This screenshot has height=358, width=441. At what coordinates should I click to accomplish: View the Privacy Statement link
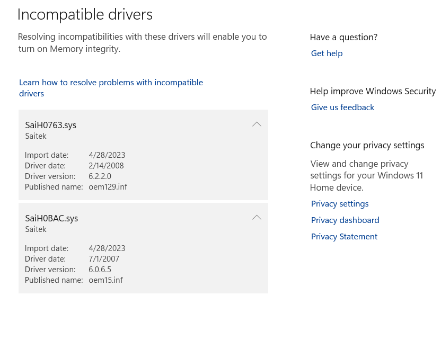coord(344,237)
